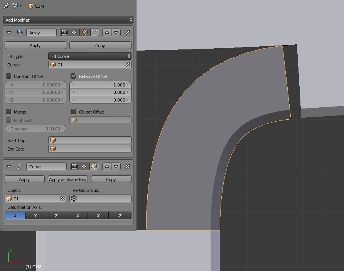344x271 pixels.
Task: Select -Z as the Deformation Axis
Action: tap(120, 215)
